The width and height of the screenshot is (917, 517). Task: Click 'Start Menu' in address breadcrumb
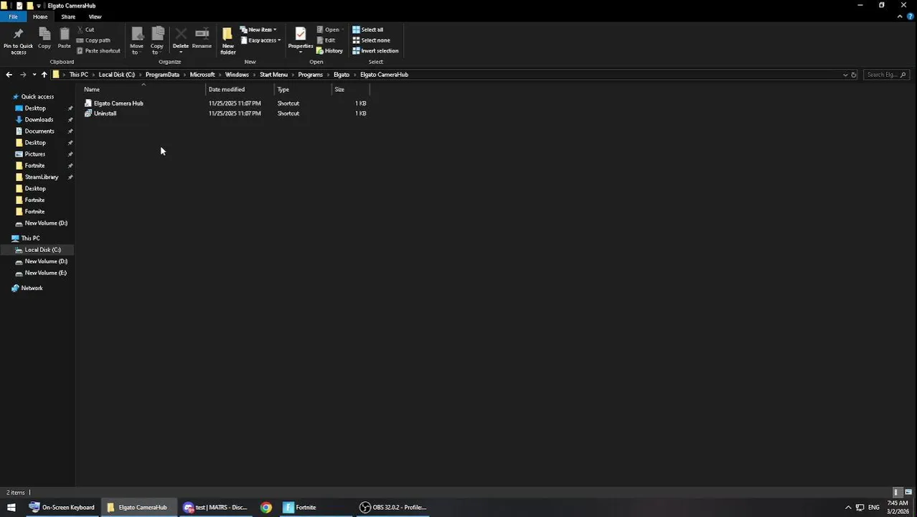(x=273, y=75)
